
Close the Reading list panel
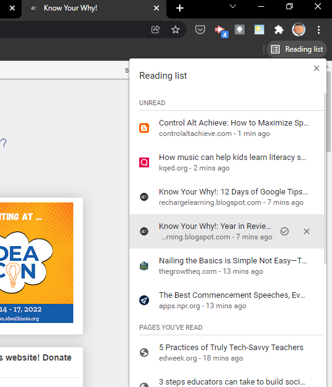tap(317, 68)
